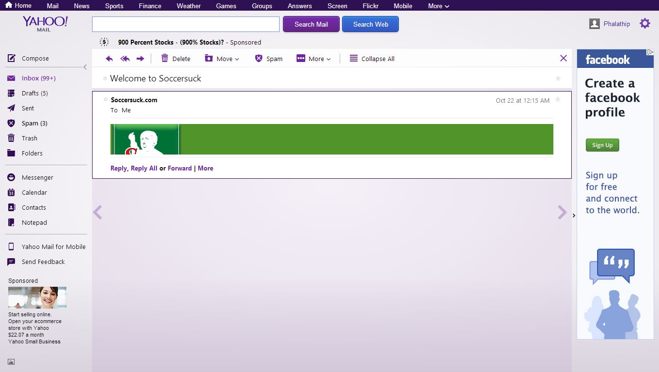The height and width of the screenshot is (372, 659).
Task: Open Games in top navigation
Action: (226, 6)
